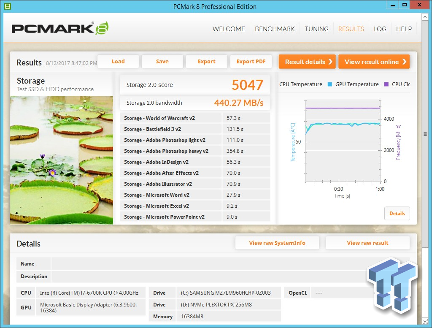The width and height of the screenshot is (432, 328).
Task: Go to the Tuning tab
Action: click(316, 29)
